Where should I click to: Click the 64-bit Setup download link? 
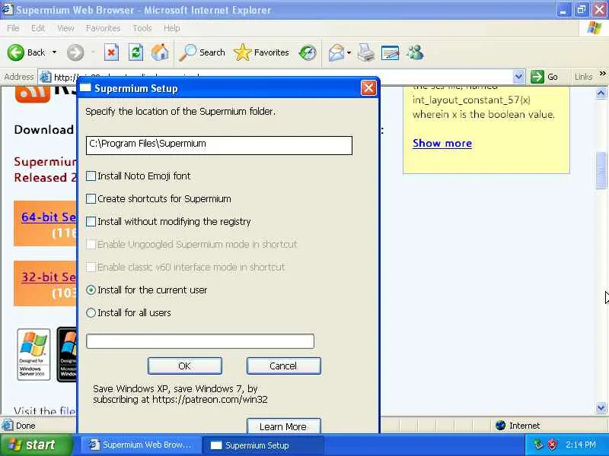(x=49, y=217)
